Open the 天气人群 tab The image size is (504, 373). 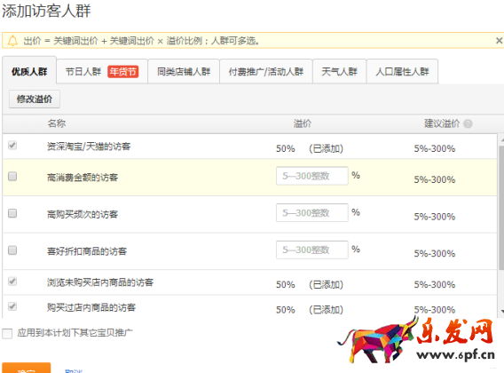coord(340,71)
